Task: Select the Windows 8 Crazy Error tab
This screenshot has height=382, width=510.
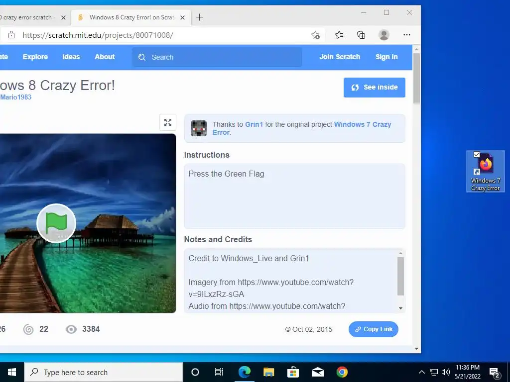Action: 130,17
